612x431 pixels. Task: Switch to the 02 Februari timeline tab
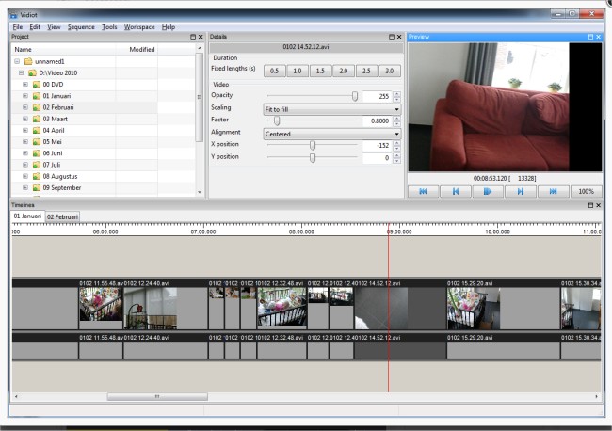pyautogui.click(x=62, y=216)
